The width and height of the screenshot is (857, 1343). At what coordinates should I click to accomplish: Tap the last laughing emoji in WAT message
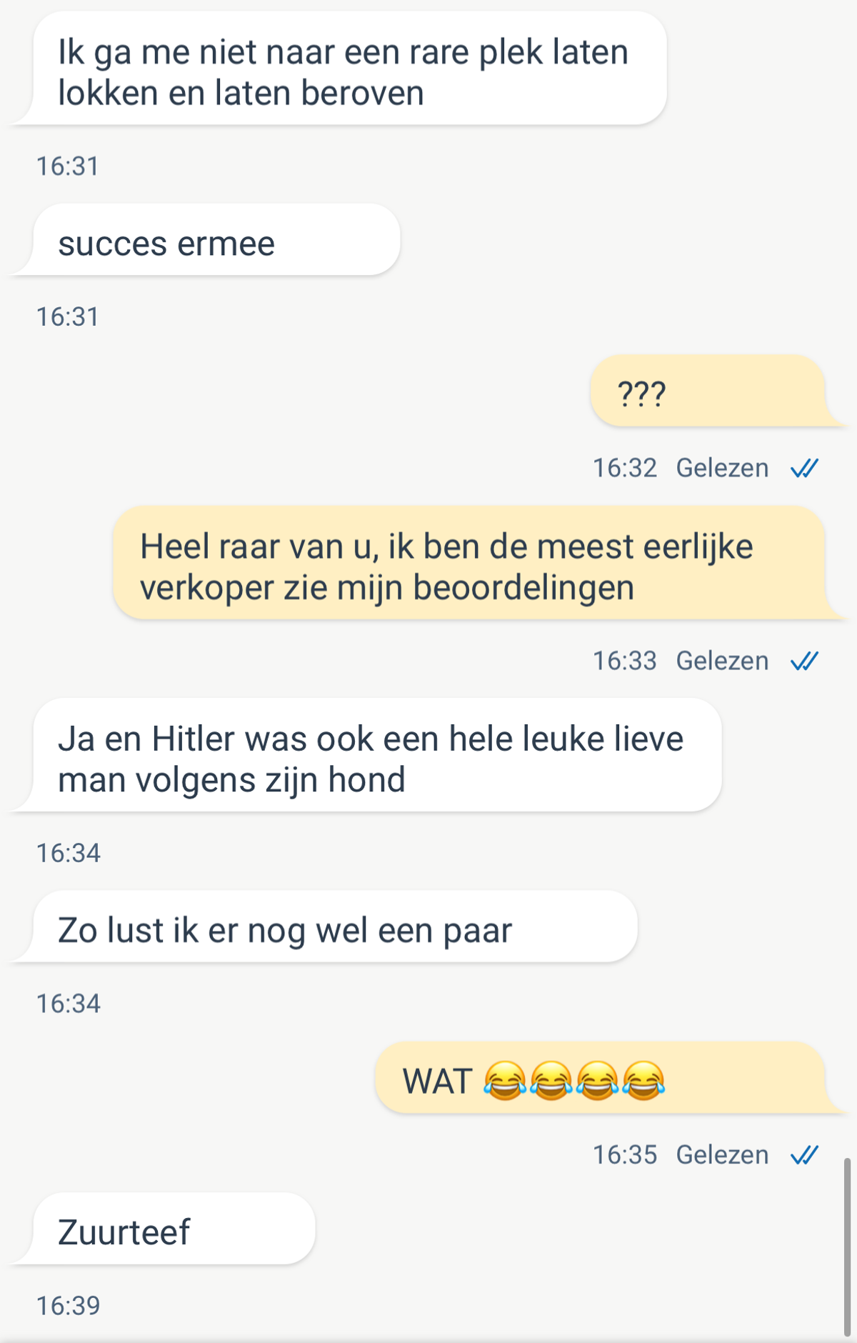(x=643, y=1081)
